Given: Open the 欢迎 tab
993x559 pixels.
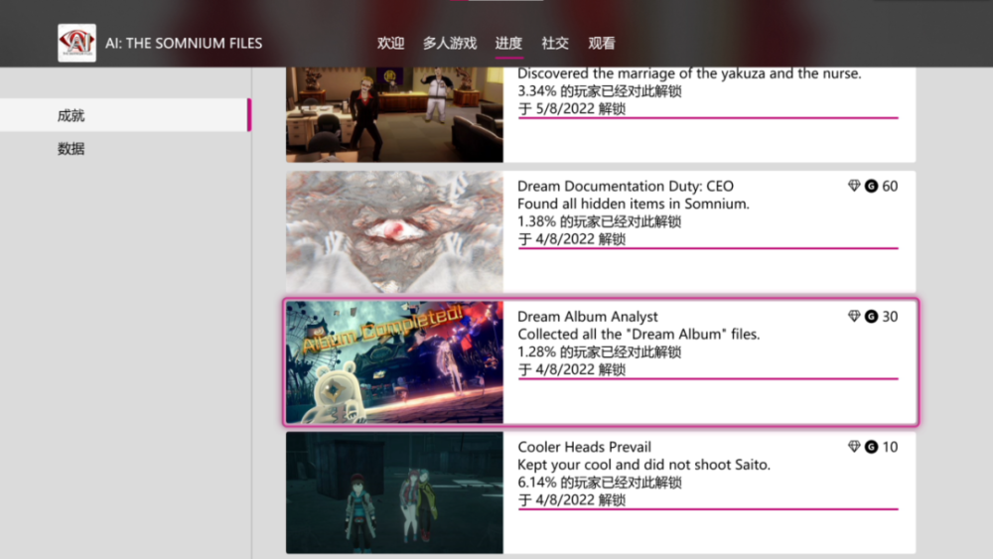Looking at the screenshot, I should pos(391,43).
